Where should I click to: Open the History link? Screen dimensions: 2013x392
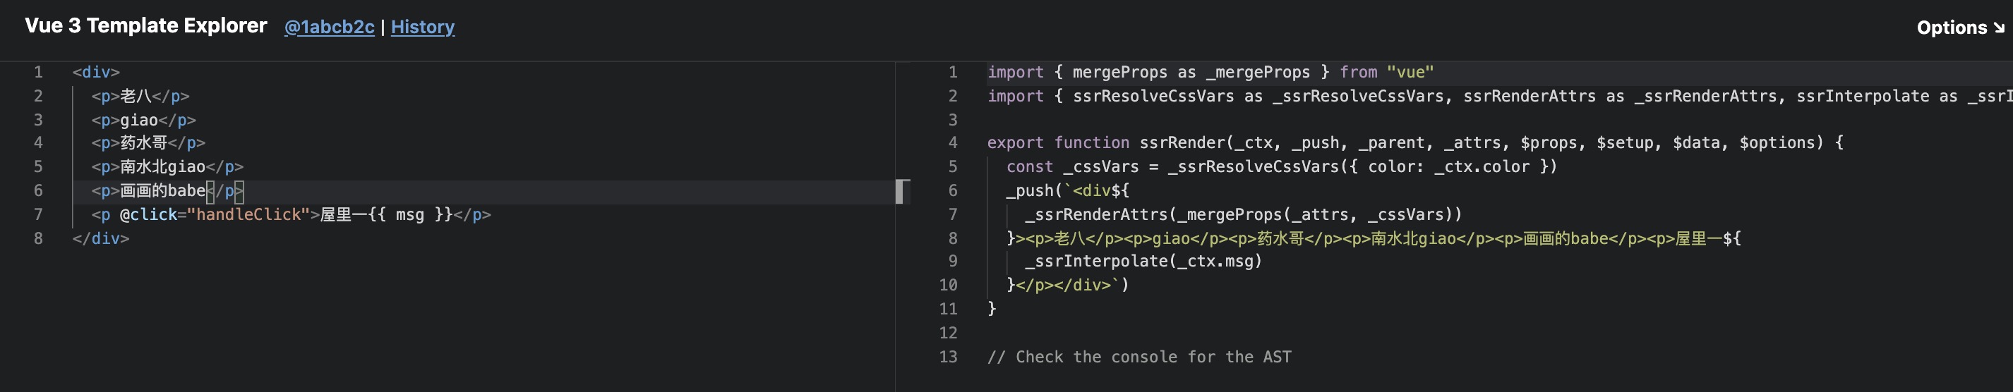(x=422, y=27)
